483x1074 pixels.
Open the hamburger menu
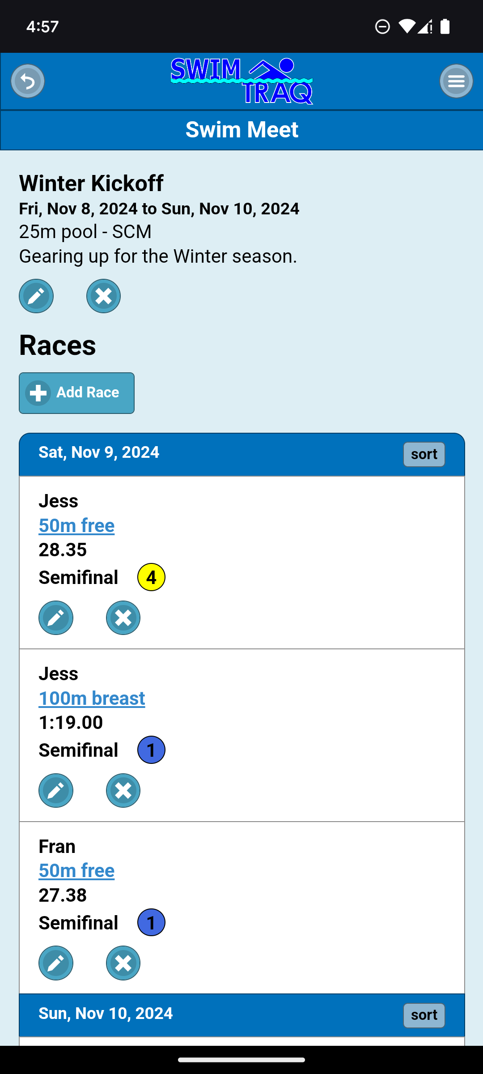tap(456, 81)
